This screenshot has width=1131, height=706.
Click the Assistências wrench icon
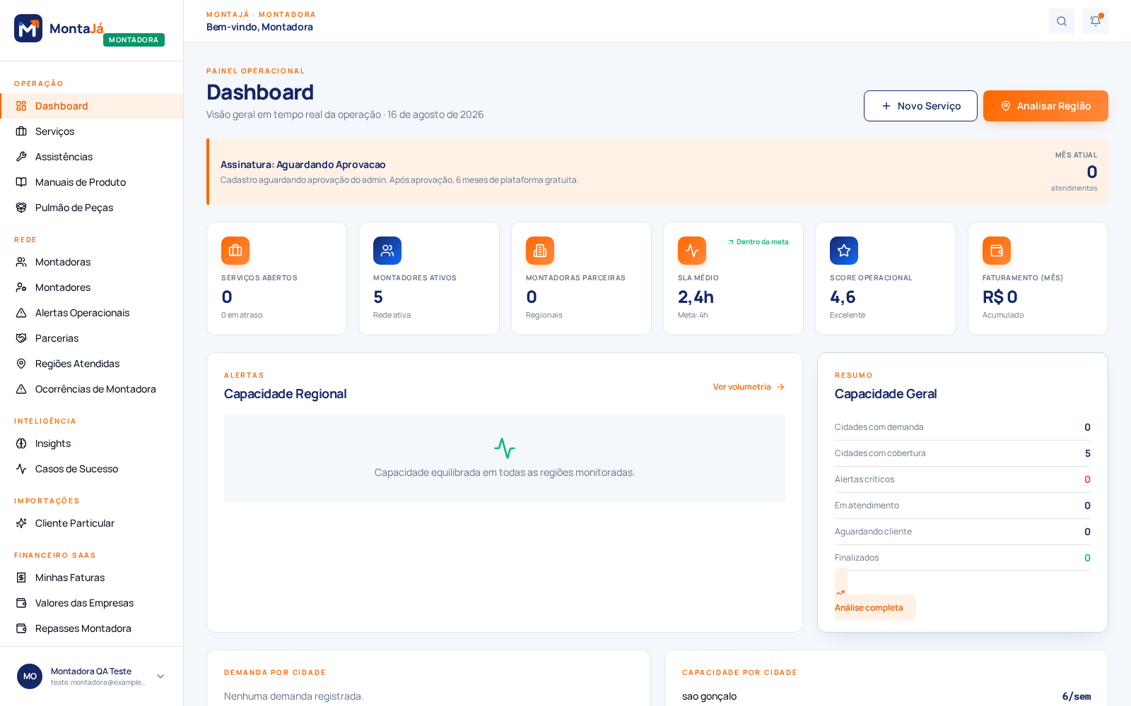click(x=21, y=157)
